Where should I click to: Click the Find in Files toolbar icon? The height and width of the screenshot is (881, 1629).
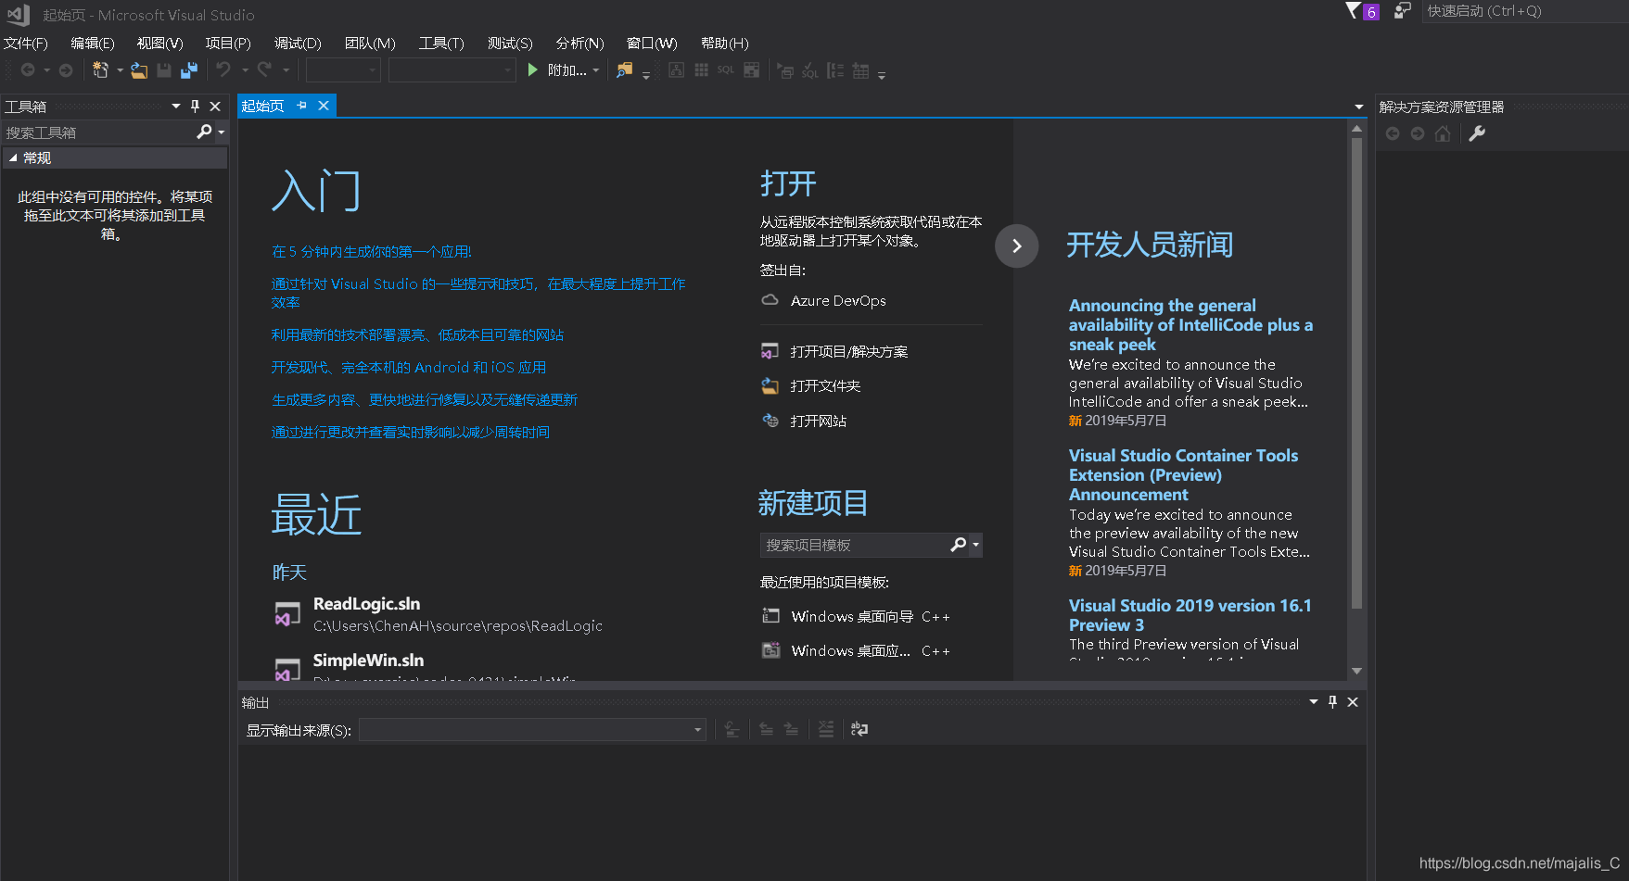pos(625,70)
